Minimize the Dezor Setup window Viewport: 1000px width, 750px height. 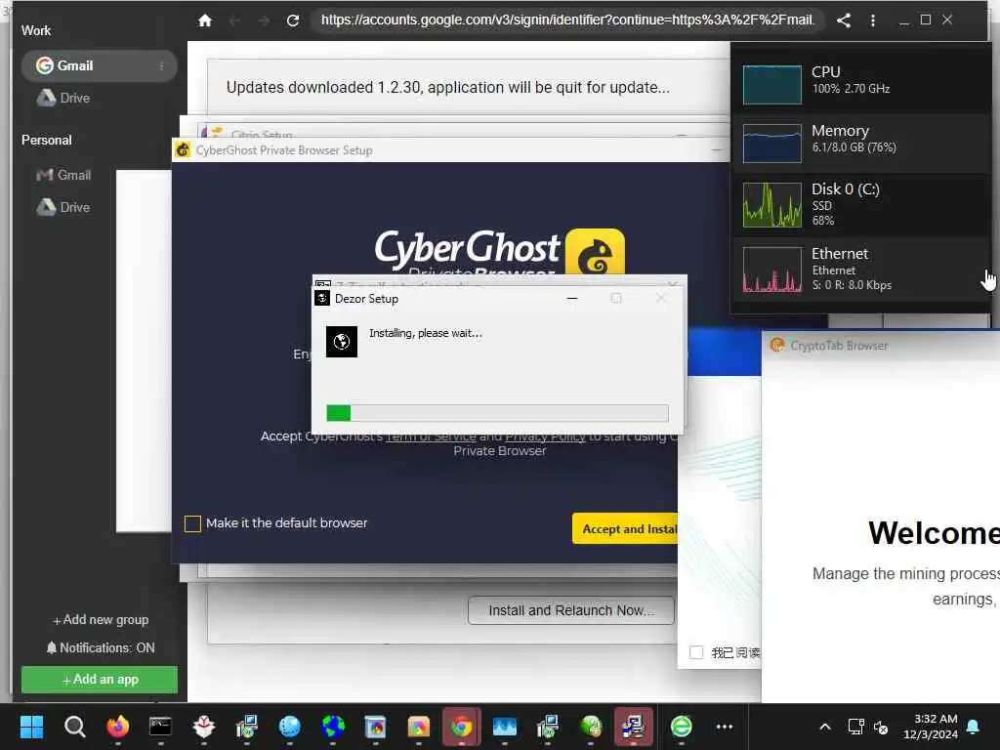pos(572,299)
